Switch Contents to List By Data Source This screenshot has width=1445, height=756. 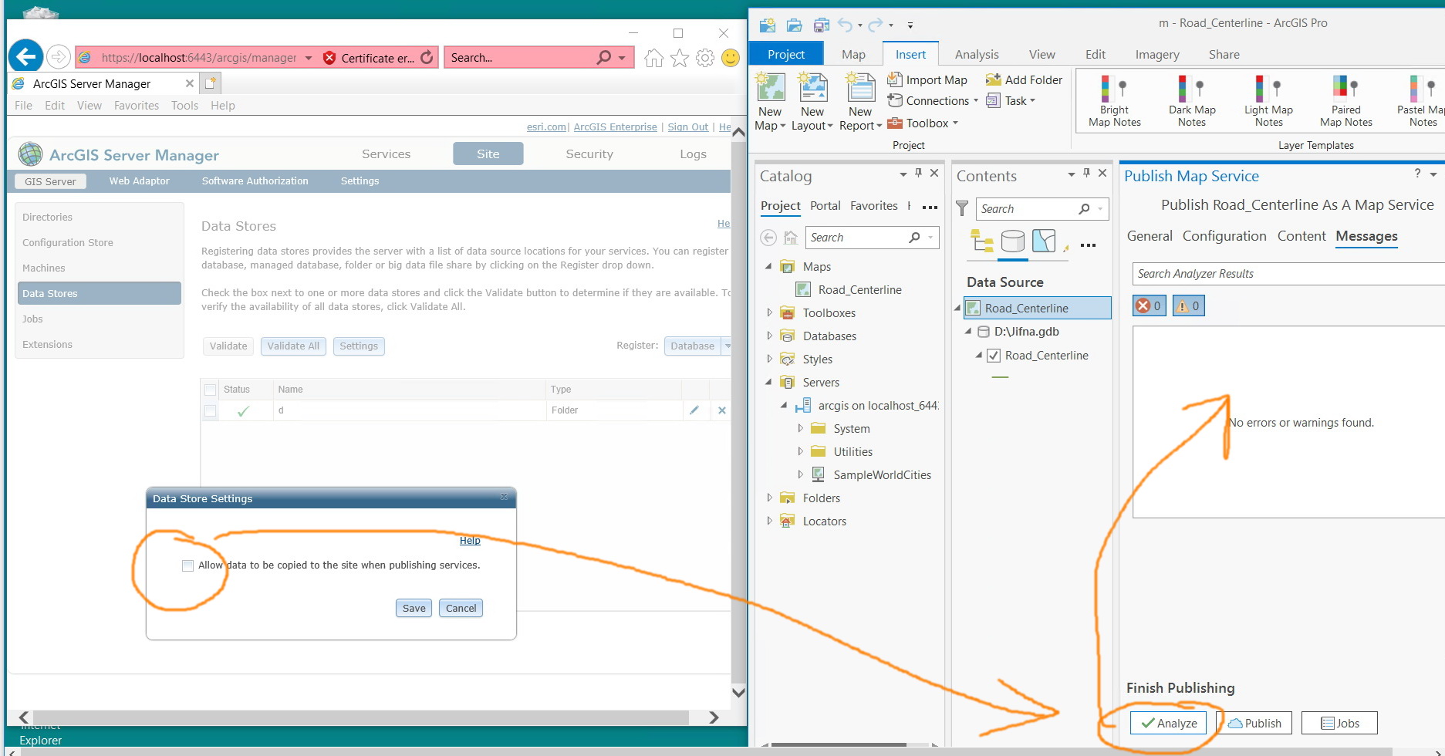[x=1012, y=241]
